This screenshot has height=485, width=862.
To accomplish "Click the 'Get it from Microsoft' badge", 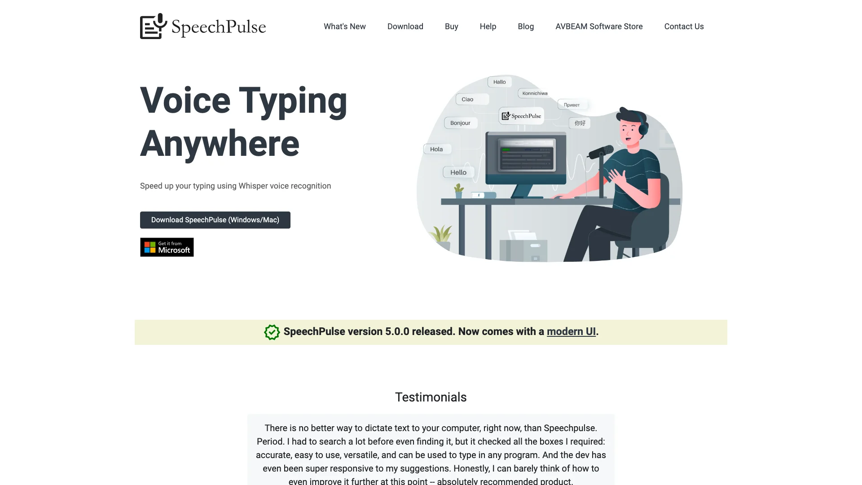I will (x=167, y=247).
